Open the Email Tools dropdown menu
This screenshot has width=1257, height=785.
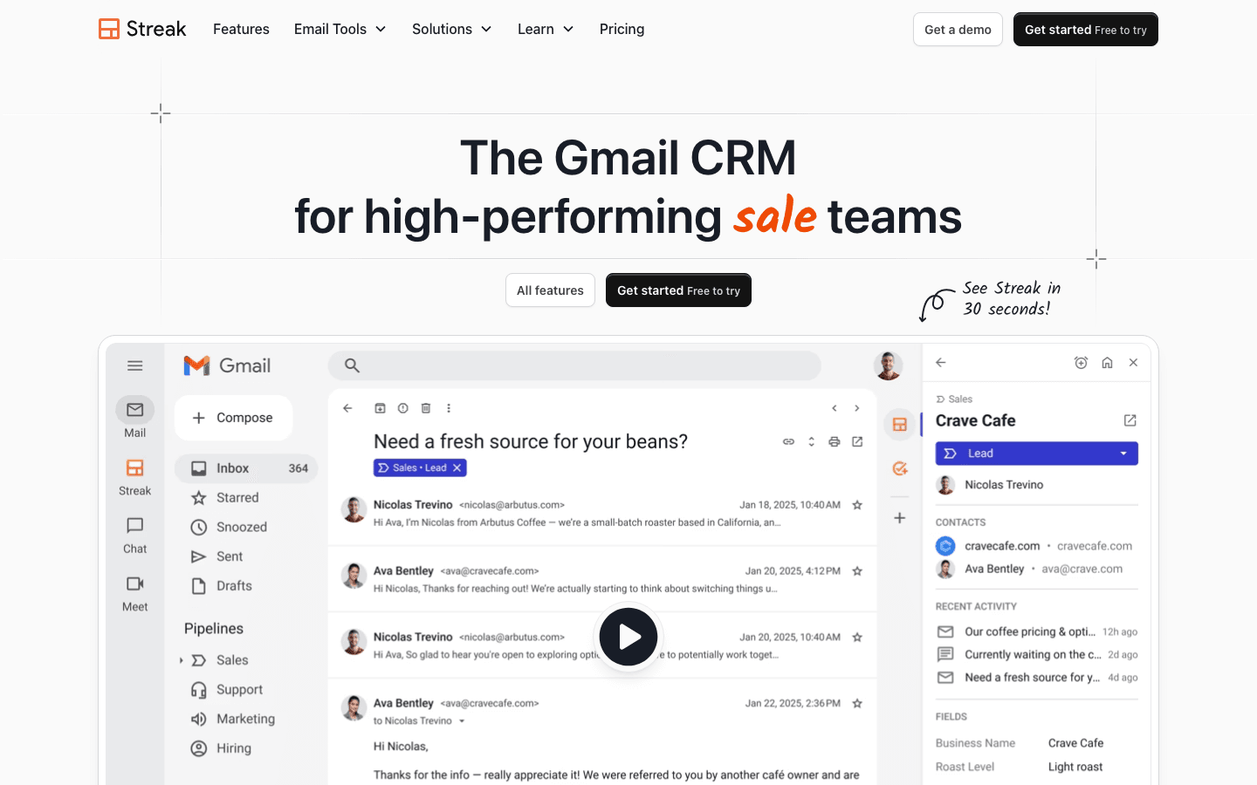coord(340,29)
